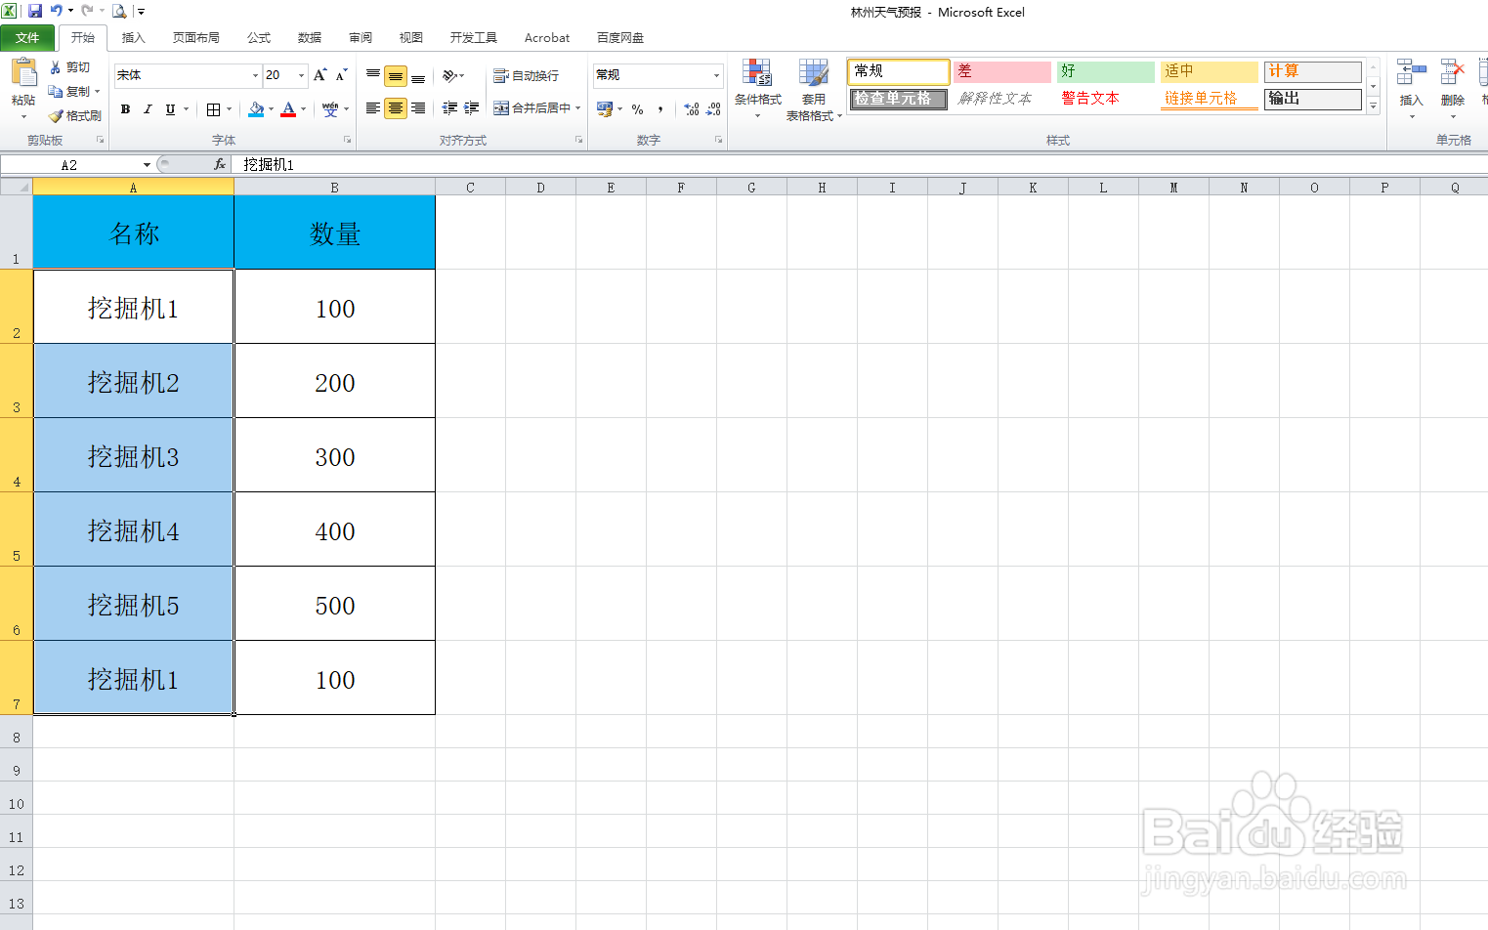Increase font size with large A
1488x930 pixels.
tap(319, 75)
